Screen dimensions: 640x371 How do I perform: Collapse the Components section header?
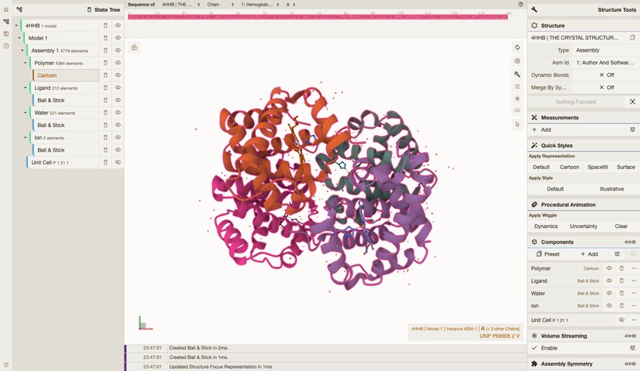point(584,242)
